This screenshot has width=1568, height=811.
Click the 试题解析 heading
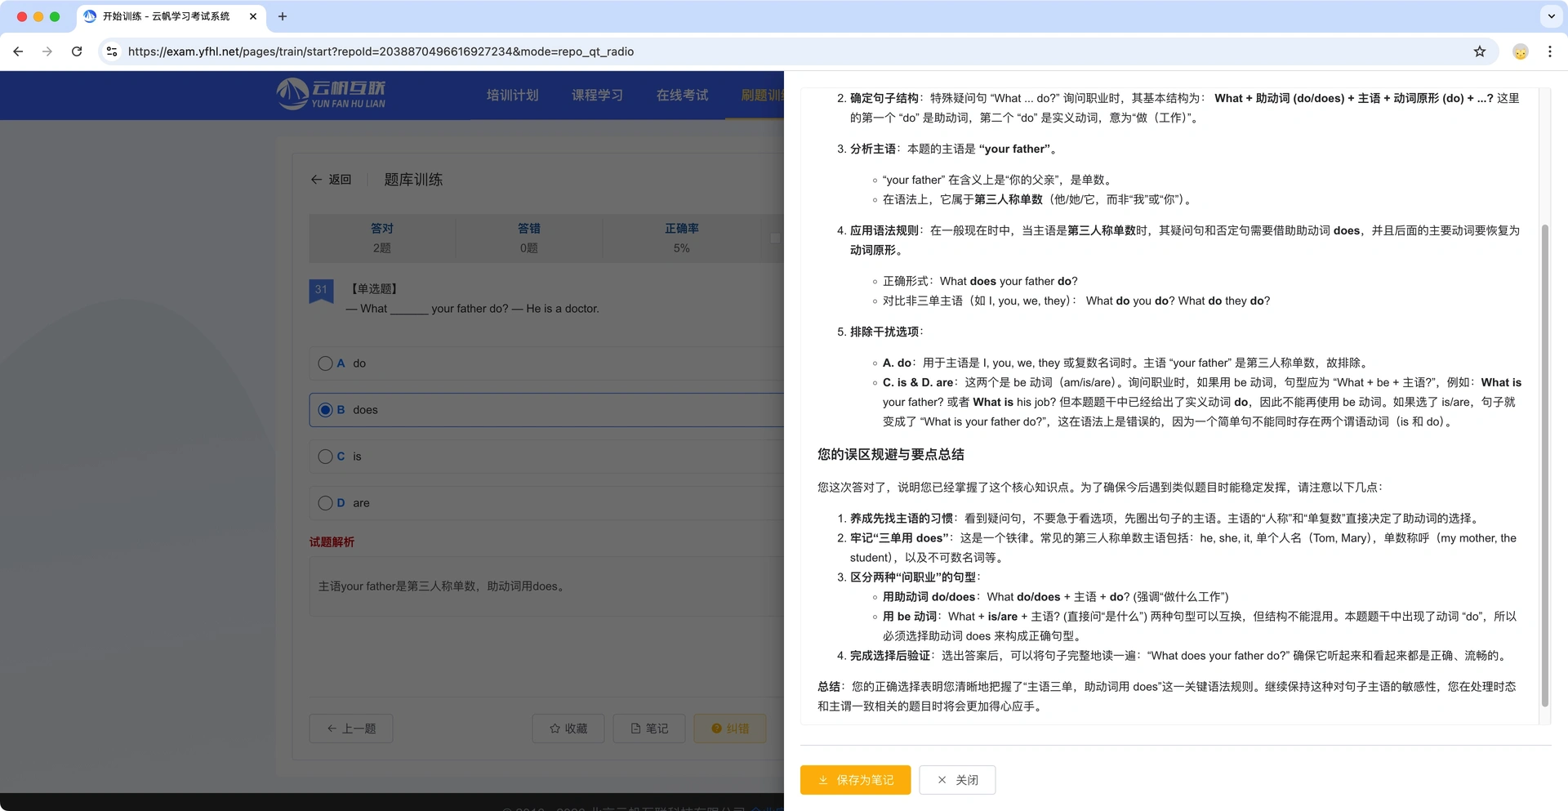point(332,542)
